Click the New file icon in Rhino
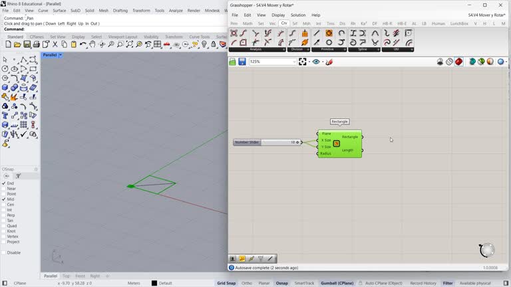 point(8,45)
